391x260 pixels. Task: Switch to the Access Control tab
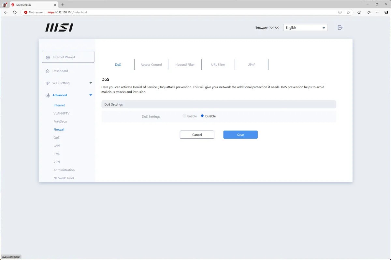(151, 65)
